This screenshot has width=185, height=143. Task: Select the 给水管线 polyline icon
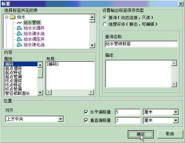[19, 23]
